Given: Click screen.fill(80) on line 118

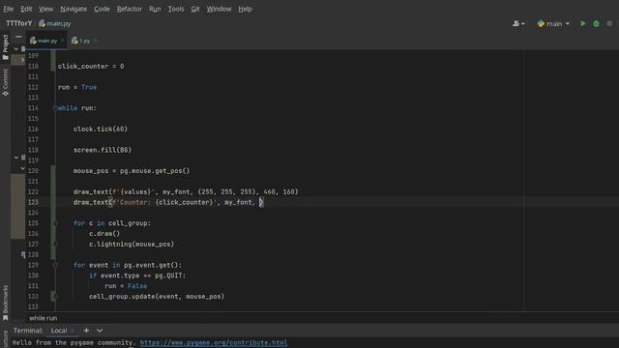Looking at the screenshot, I should [x=103, y=150].
